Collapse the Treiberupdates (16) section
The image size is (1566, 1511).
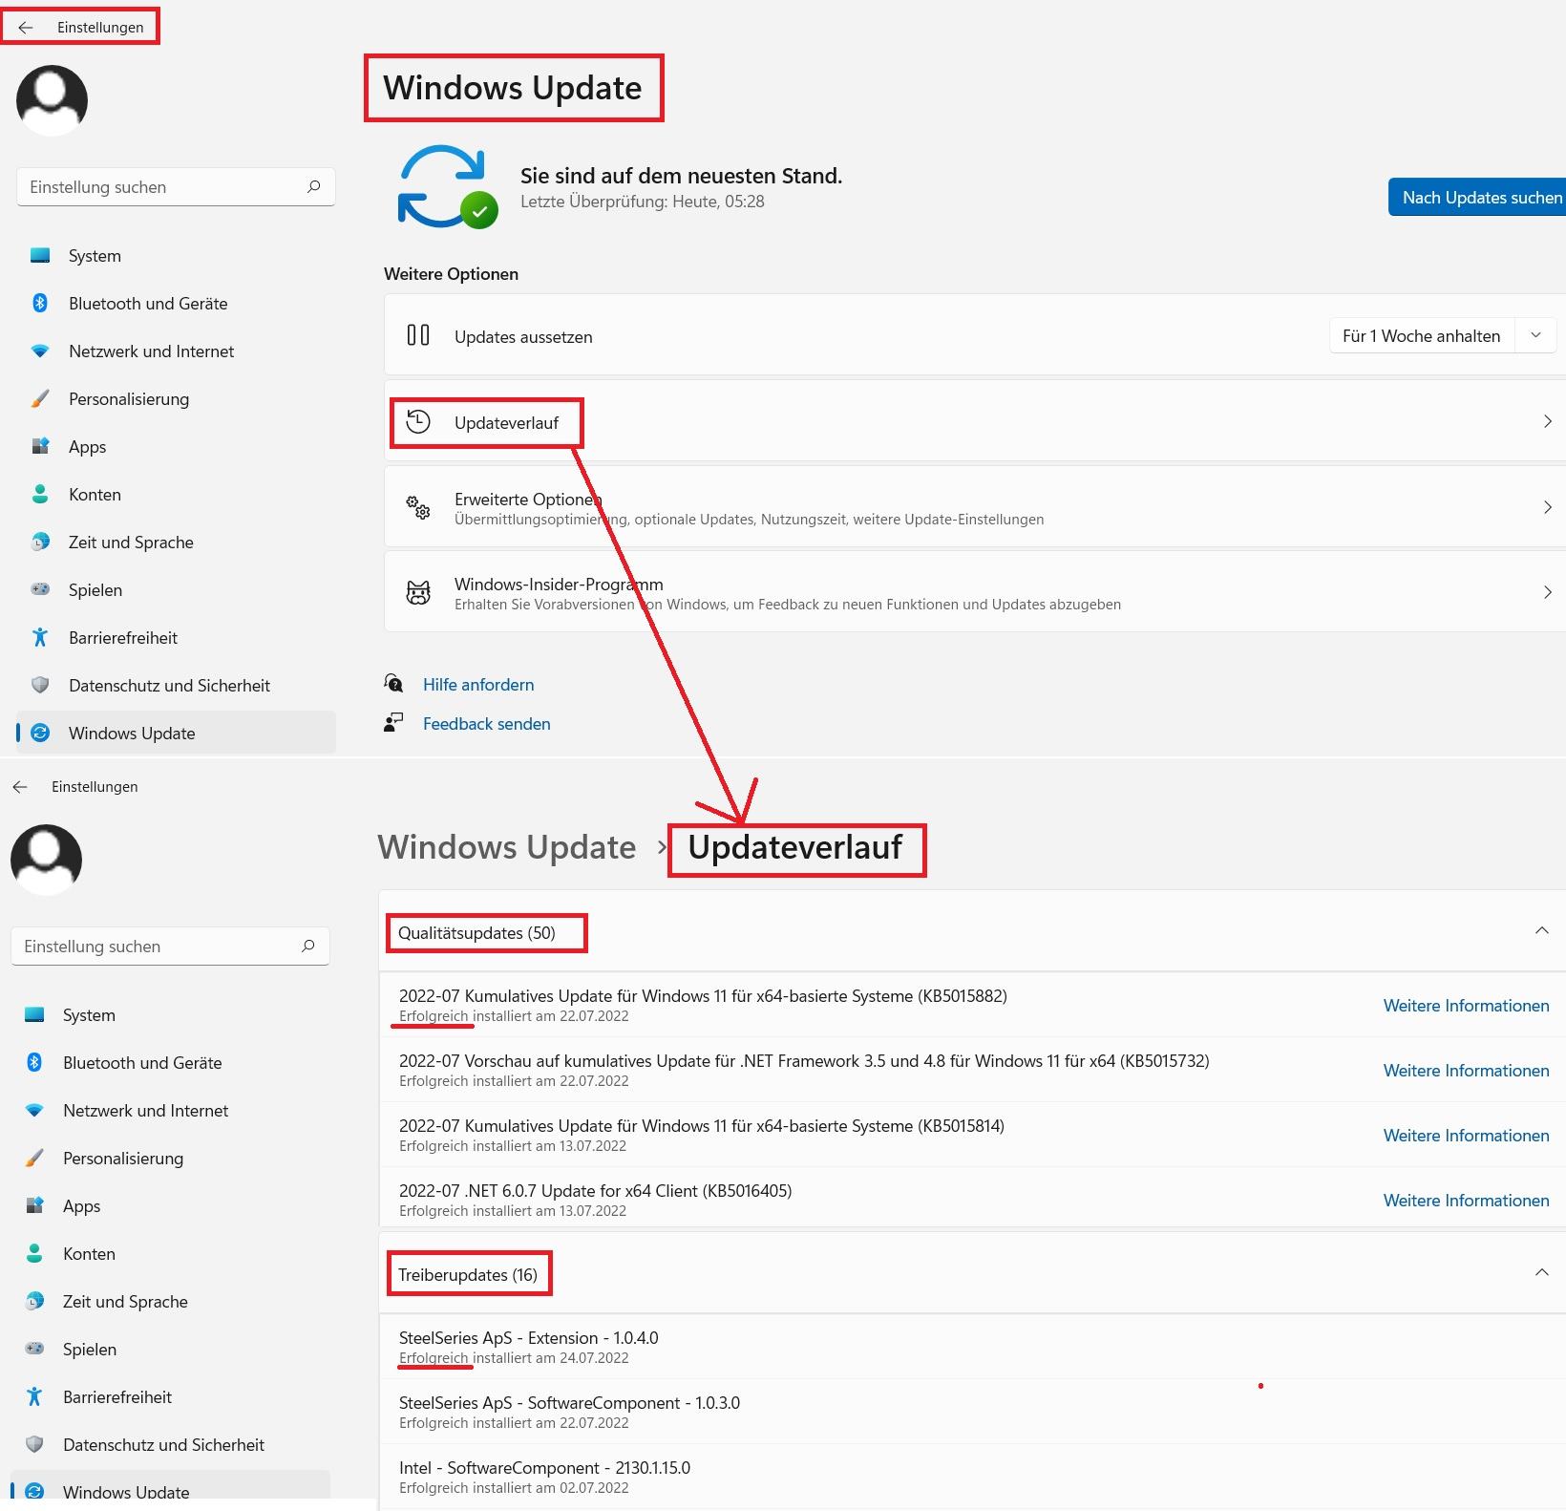point(1541,1273)
